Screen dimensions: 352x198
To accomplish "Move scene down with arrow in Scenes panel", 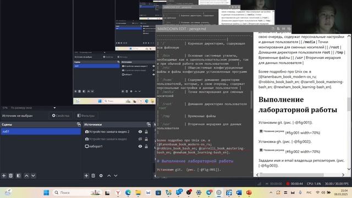I will [33, 175].
